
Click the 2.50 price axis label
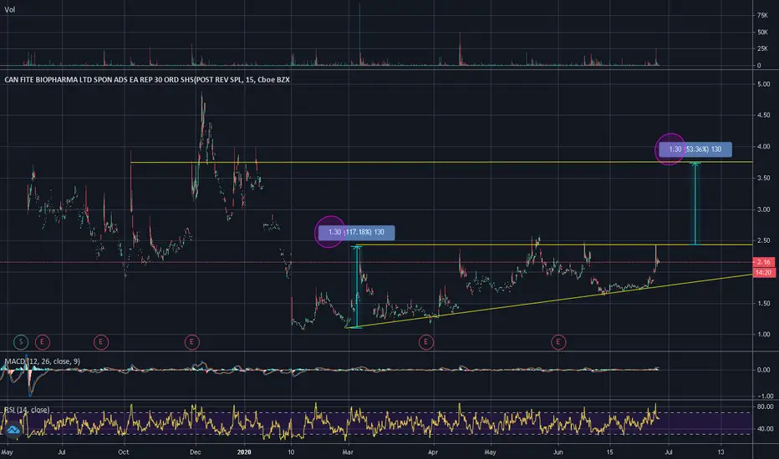(x=763, y=240)
